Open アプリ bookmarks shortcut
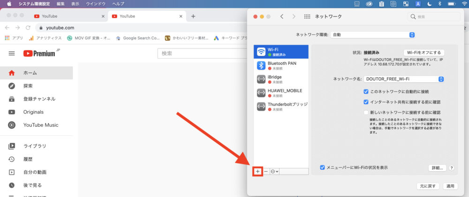The height and width of the screenshot is (197, 469). (x=14, y=38)
